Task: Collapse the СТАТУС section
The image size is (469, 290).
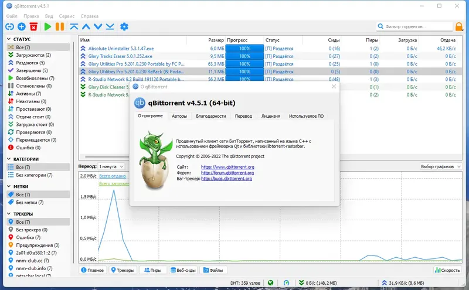Action: tap(9, 39)
